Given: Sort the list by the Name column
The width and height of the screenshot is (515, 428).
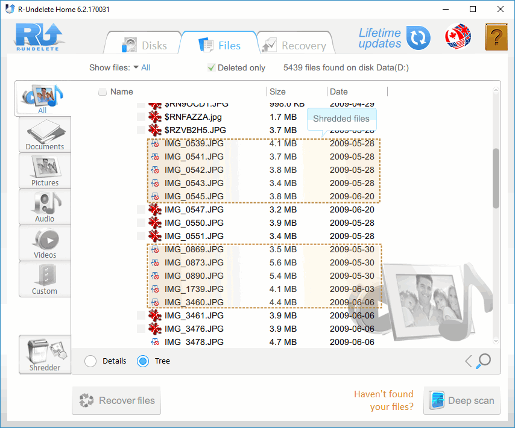Looking at the screenshot, I should pos(122,92).
